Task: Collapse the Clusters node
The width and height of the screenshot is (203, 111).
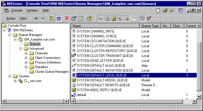Action: point(9,76)
